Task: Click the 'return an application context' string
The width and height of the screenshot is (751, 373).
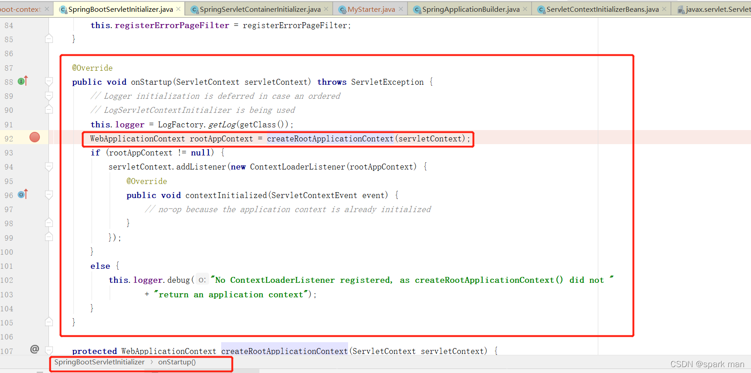Action: (x=231, y=295)
